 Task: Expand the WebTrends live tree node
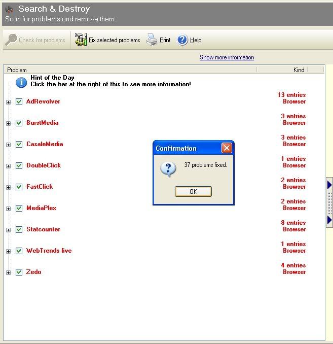[x=8, y=251]
